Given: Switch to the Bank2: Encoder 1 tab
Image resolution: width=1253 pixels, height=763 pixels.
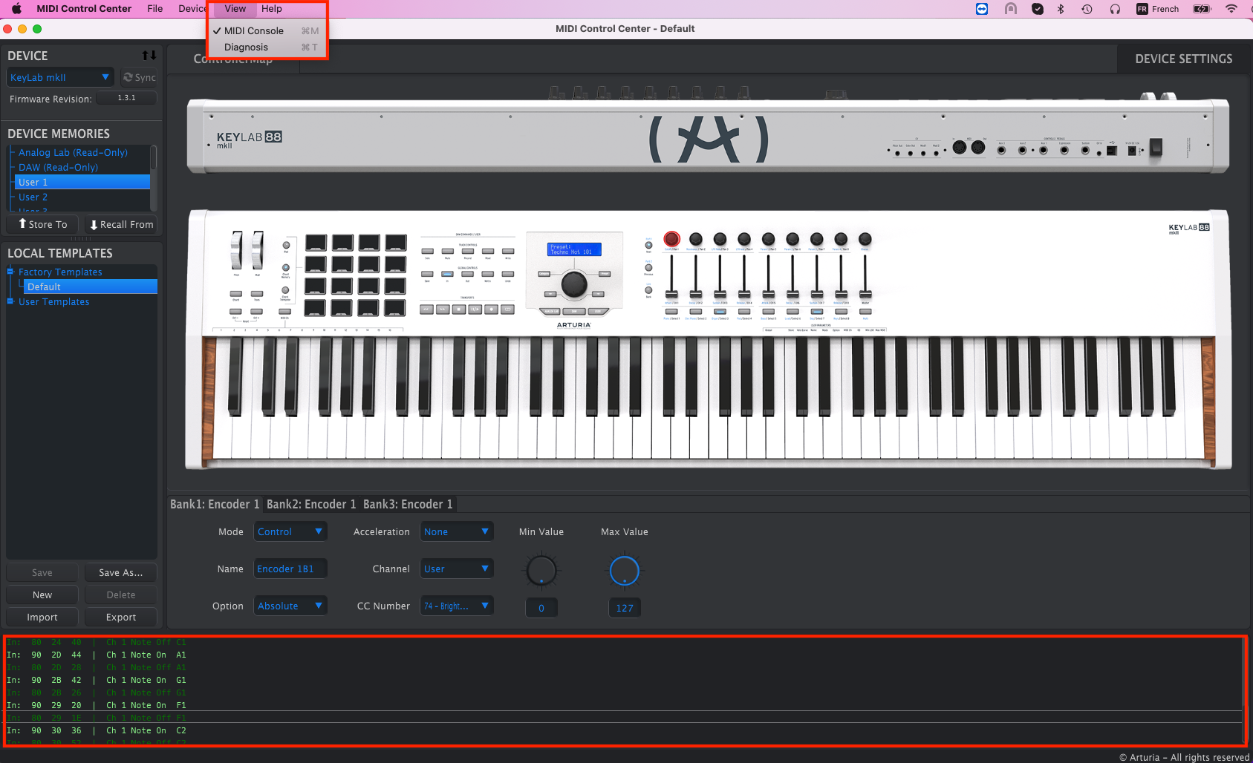Looking at the screenshot, I should [311, 504].
